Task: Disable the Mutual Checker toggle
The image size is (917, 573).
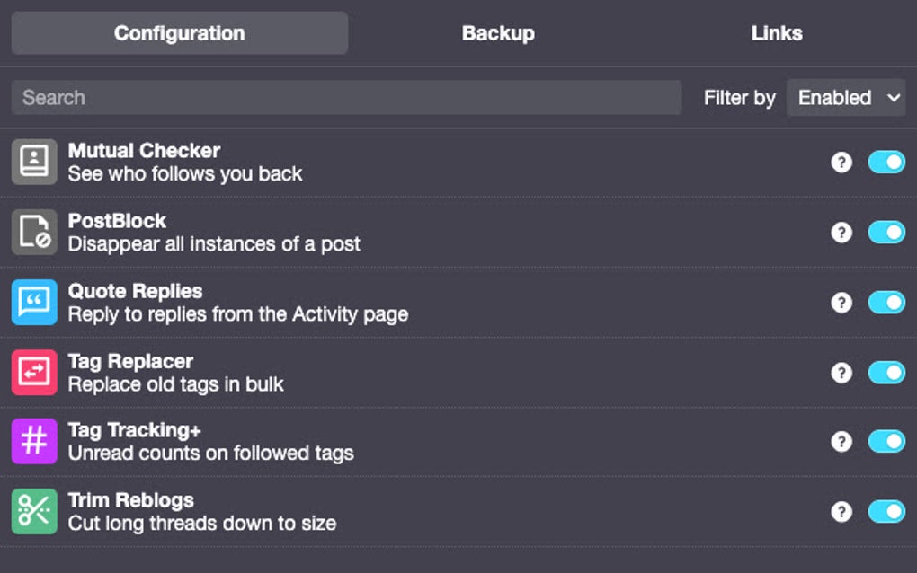Action: (885, 161)
